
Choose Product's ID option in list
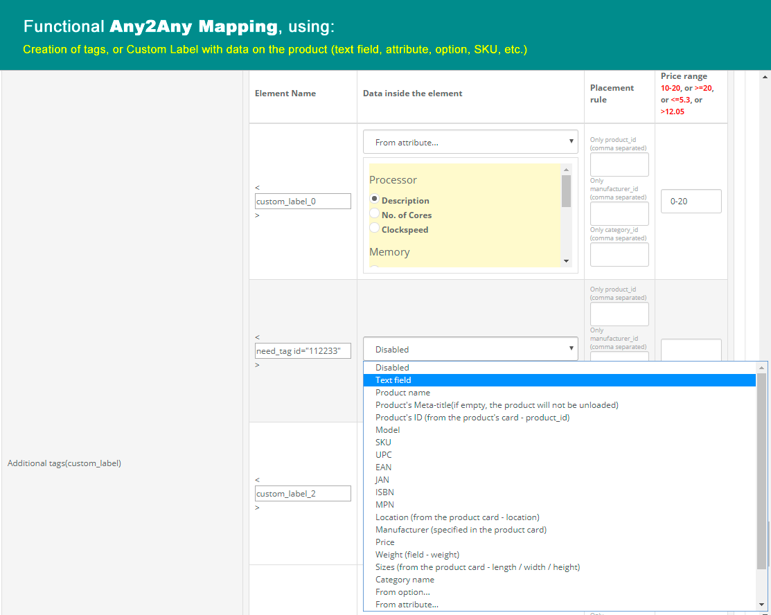coord(560,418)
